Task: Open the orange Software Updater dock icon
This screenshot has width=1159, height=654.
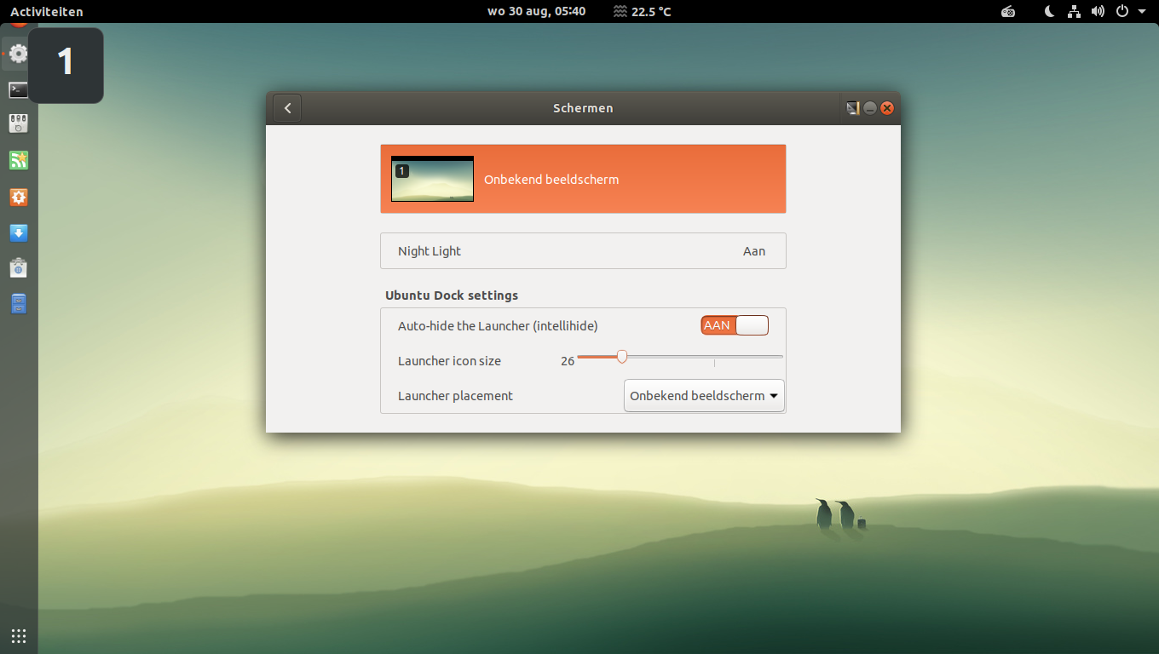Action: pyautogui.click(x=19, y=197)
